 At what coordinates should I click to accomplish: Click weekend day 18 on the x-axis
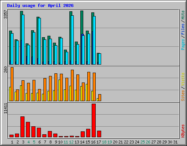(104, 142)
